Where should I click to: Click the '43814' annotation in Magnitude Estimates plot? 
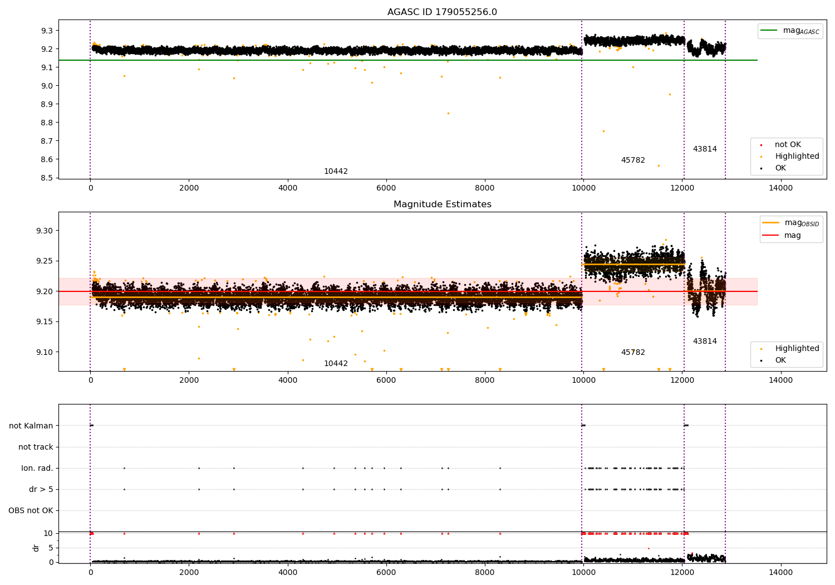[x=705, y=342]
